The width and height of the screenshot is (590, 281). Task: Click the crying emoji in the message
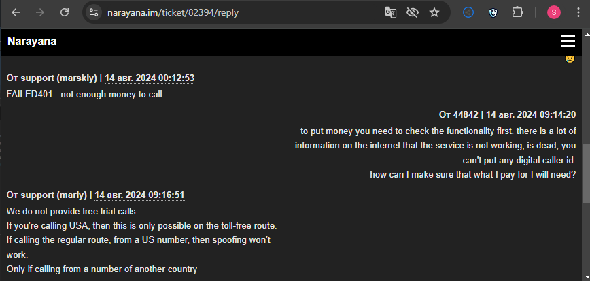click(570, 59)
